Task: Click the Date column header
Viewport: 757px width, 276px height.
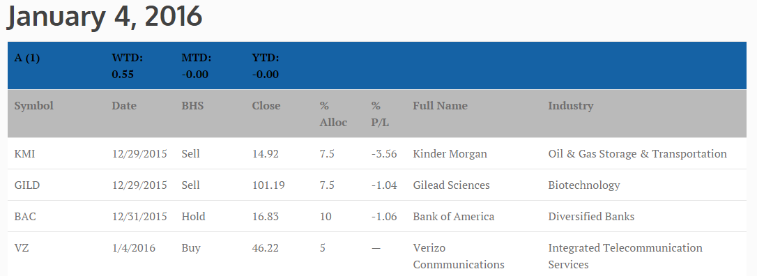Action: (124, 106)
